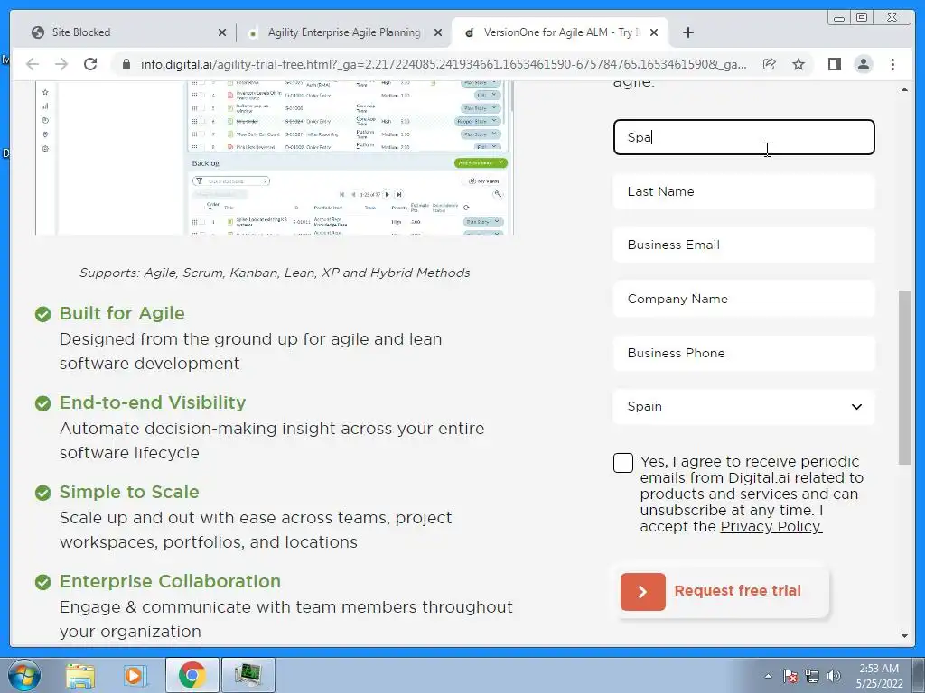Click the Built for Agile heading

tap(122, 313)
